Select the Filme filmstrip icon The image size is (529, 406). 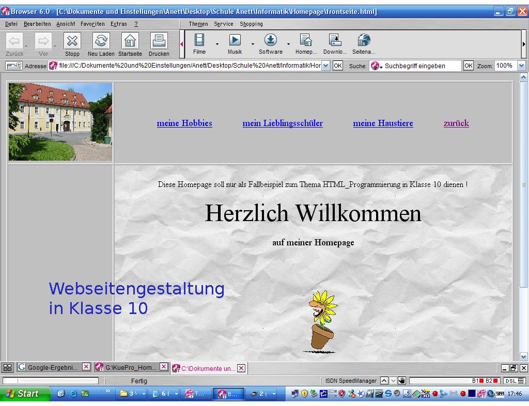pyautogui.click(x=199, y=40)
